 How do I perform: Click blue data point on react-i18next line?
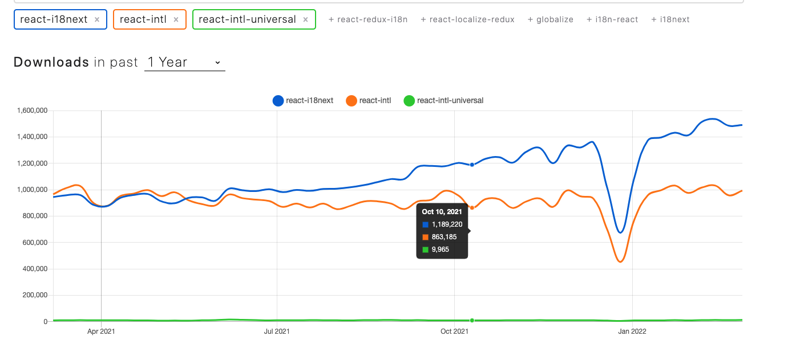point(472,165)
